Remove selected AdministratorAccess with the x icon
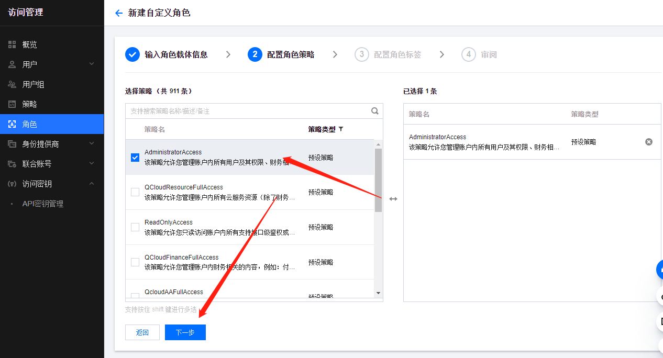 (x=649, y=142)
